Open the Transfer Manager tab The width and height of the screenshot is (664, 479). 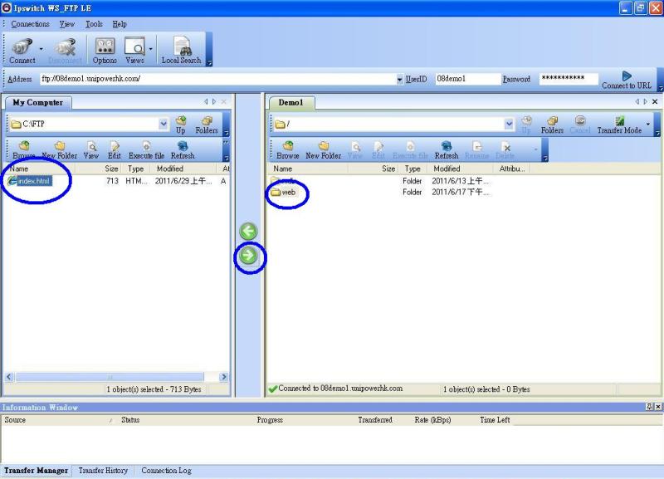pos(36,471)
